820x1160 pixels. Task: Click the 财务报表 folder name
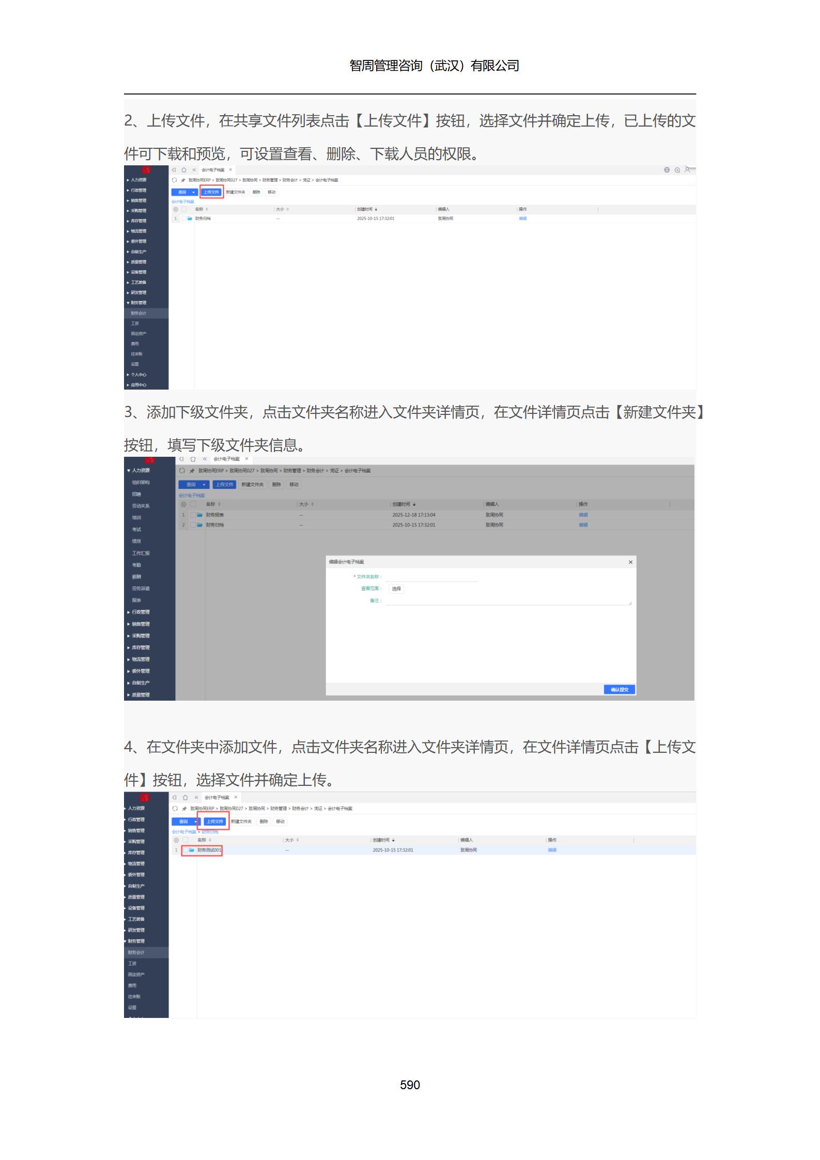[x=215, y=515]
